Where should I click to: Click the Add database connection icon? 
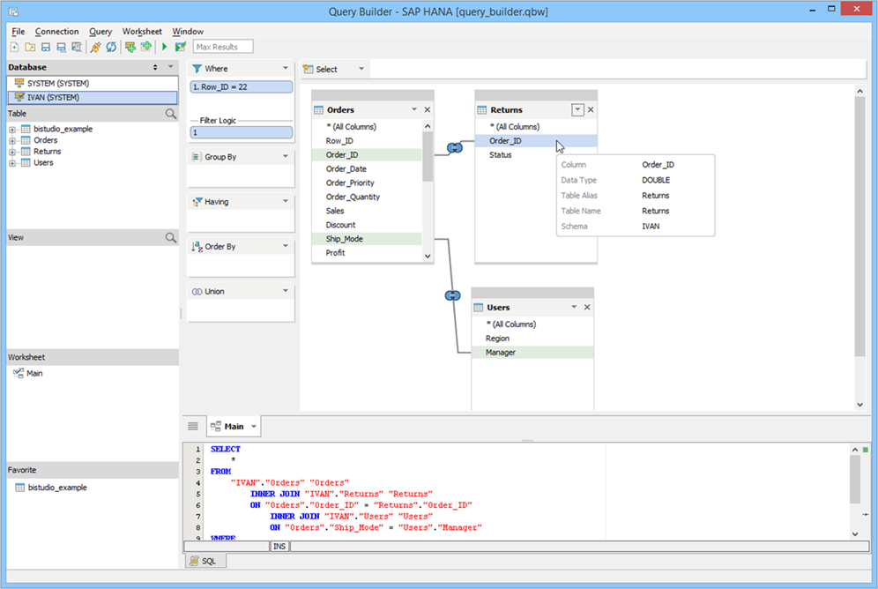click(130, 47)
